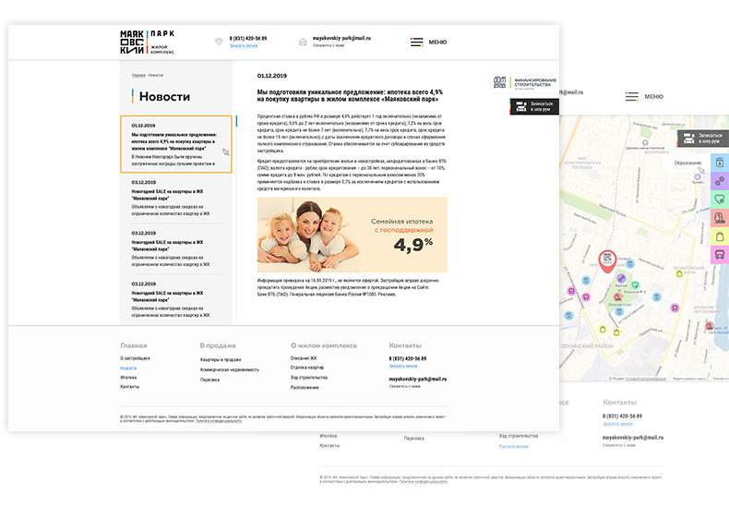The height and width of the screenshot is (519, 729).
Task: Open the hamburger МЕНЮ icon
Action: tap(417, 42)
